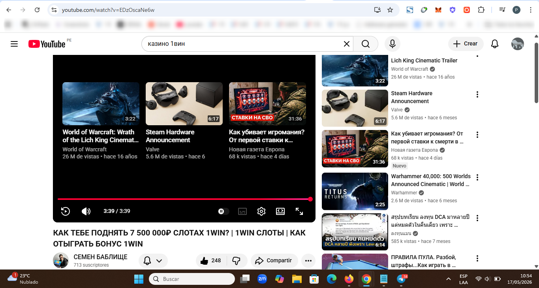Open the end-screen СТАВКИ НА СВО video card
The width and height of the screenshot is (539, 288).
267,121
